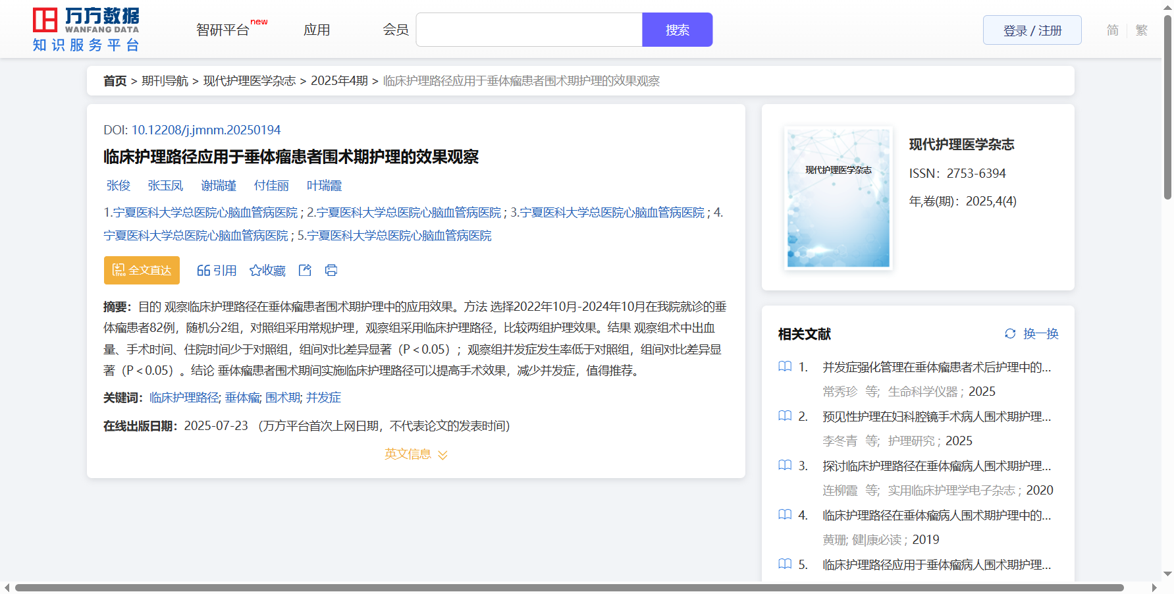Screen dimensions: 1174x594
Task: Open related article 并发症强化管理在垂体瘤患者术后护理中的...
Action: [x=936, y=367]
